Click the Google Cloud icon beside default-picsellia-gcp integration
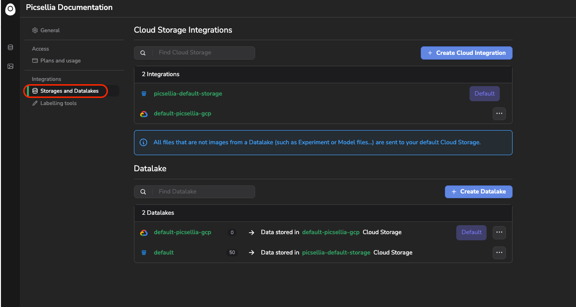This screenshot has height=307, width=576. click(x=144, y=114)
